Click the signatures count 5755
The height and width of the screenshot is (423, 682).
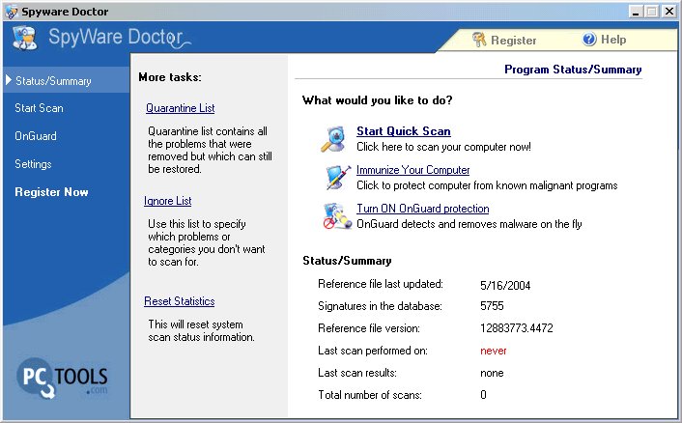tap(492, 306)
